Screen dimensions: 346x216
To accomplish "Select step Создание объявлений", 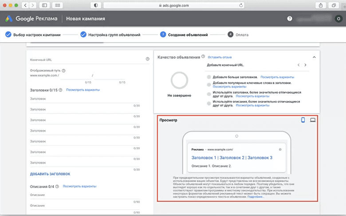I will click(x=184, y=35).
